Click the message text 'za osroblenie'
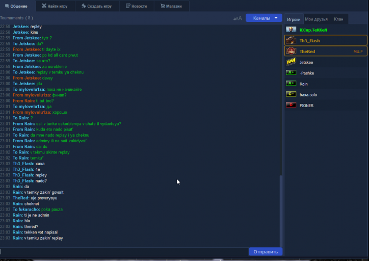369x261 pixels. (55, 67)
